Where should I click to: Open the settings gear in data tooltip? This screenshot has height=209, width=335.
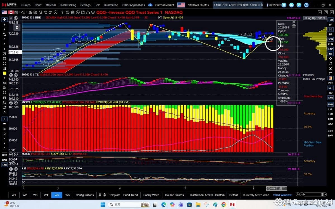294,26
